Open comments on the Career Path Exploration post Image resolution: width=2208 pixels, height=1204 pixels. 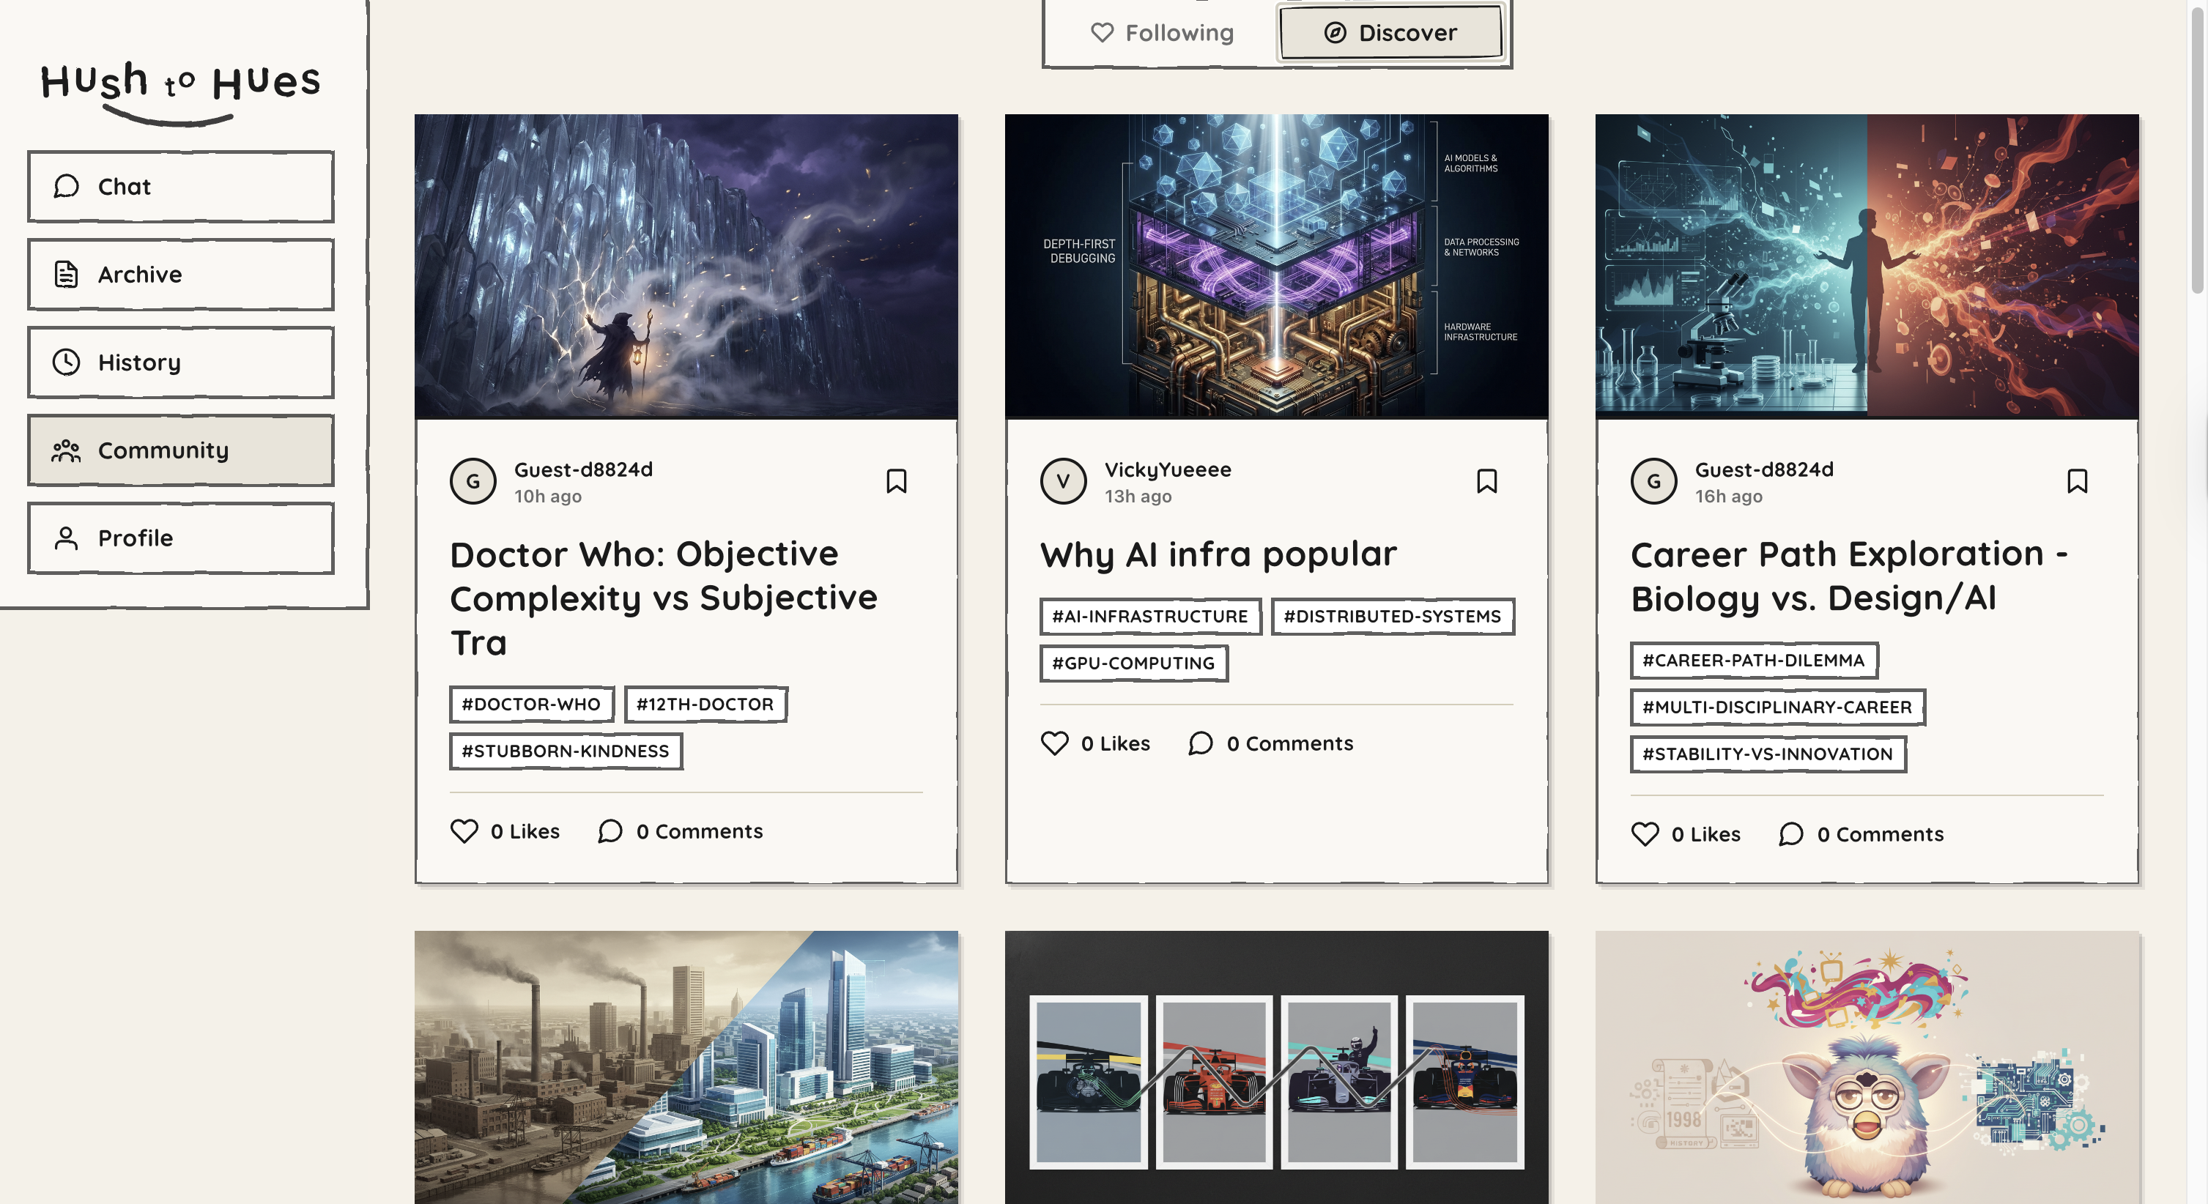[1790, 834]
